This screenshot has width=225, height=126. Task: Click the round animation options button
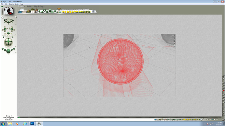[x=223, y=120]
